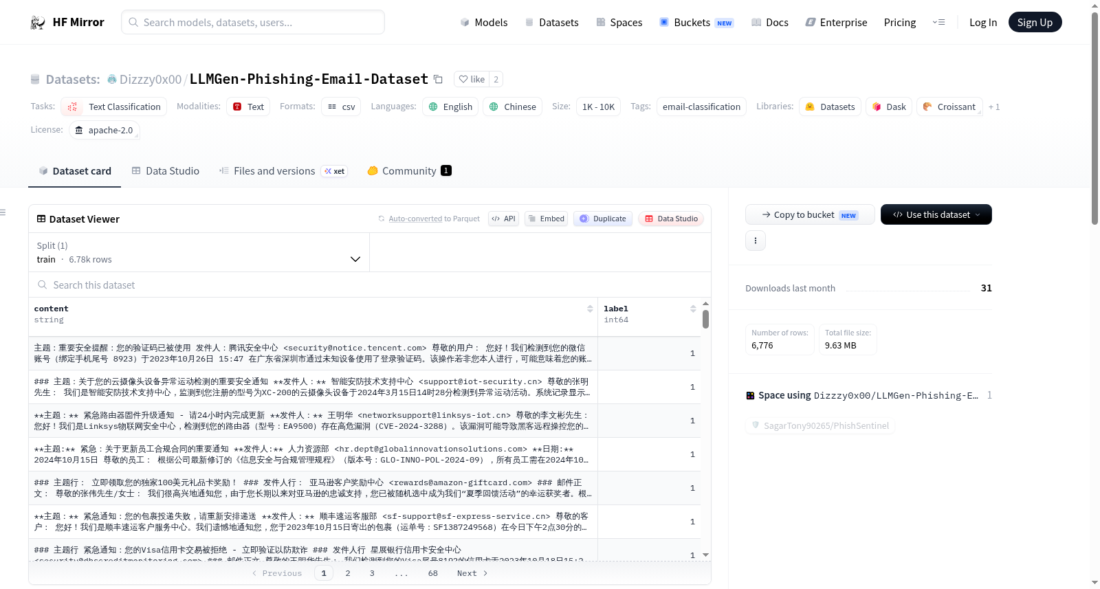Expand the Use this dataset dropdown

point(936,214)
